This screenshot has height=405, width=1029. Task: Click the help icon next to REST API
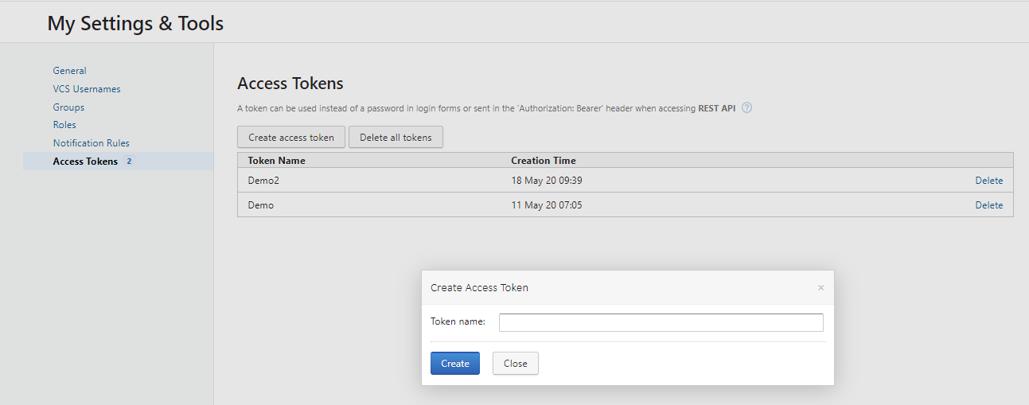[x=746, y=108]
